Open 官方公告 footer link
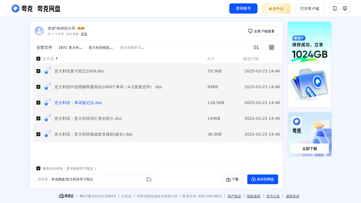Screen dimensions: 361x203 pyautogui.click(x=273, y=196)
